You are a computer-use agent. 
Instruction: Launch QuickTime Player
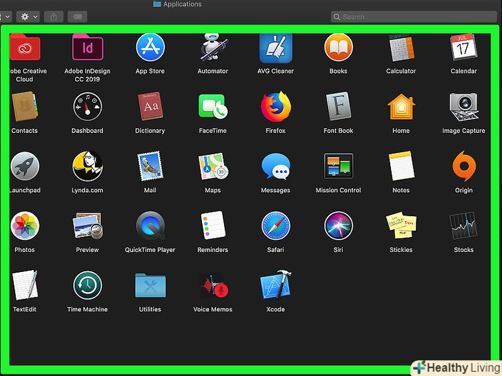coord(150,226)
